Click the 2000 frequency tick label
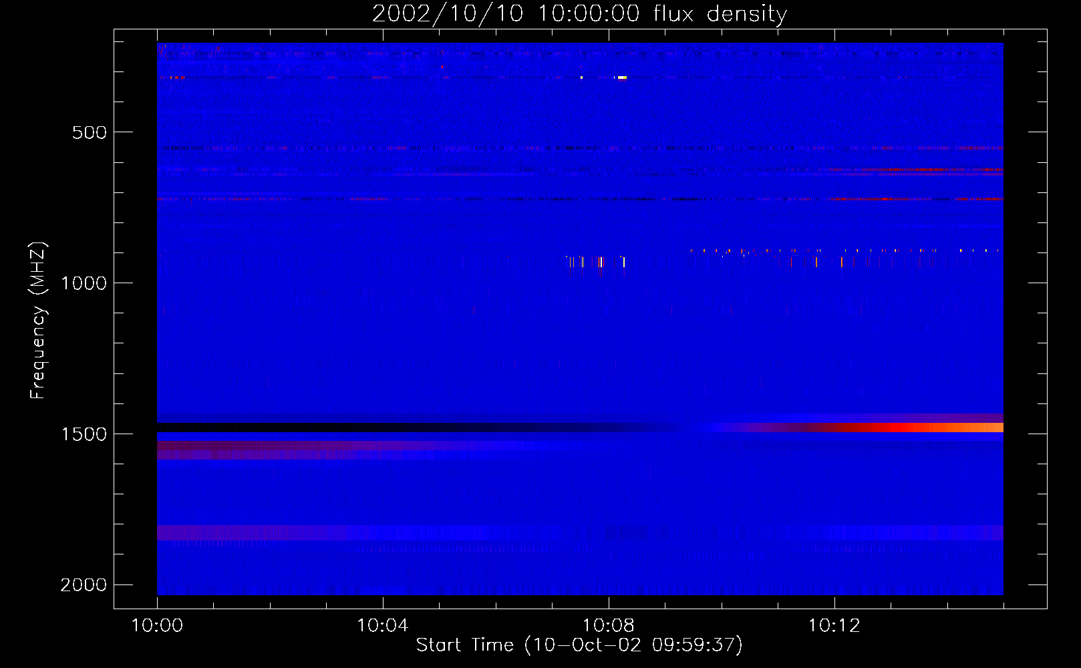 (x=84, y=585)
